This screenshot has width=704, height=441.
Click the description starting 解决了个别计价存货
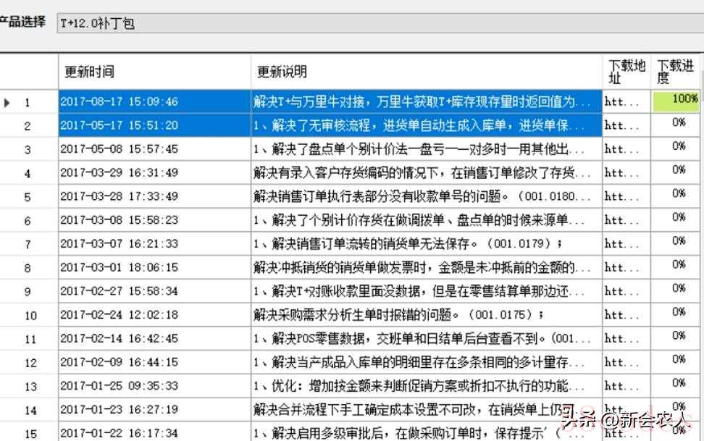click(x=426, y=220)
